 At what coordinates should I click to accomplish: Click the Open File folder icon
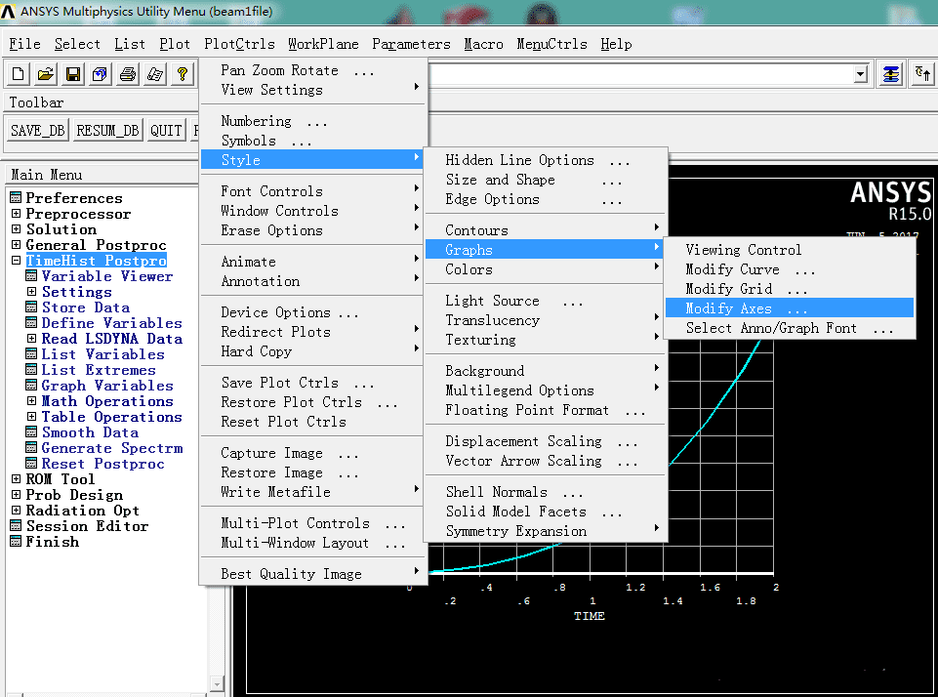point(46,74)
